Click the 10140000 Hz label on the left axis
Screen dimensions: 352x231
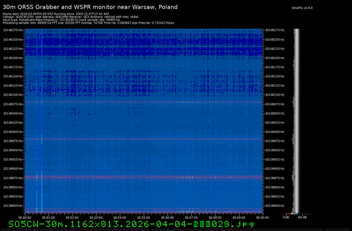pos(13,132)
